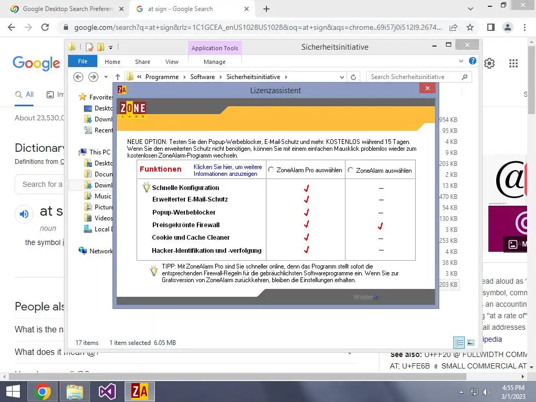The height and width of the screenshot is (402, 536).
Task: Share this page from the address bar
Action: (x=453, y=27)
